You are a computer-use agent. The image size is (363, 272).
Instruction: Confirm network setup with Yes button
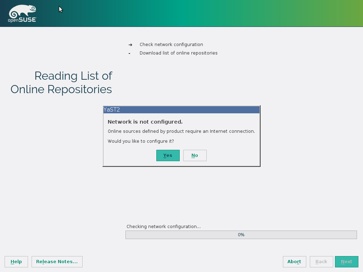tap(168, 155)
